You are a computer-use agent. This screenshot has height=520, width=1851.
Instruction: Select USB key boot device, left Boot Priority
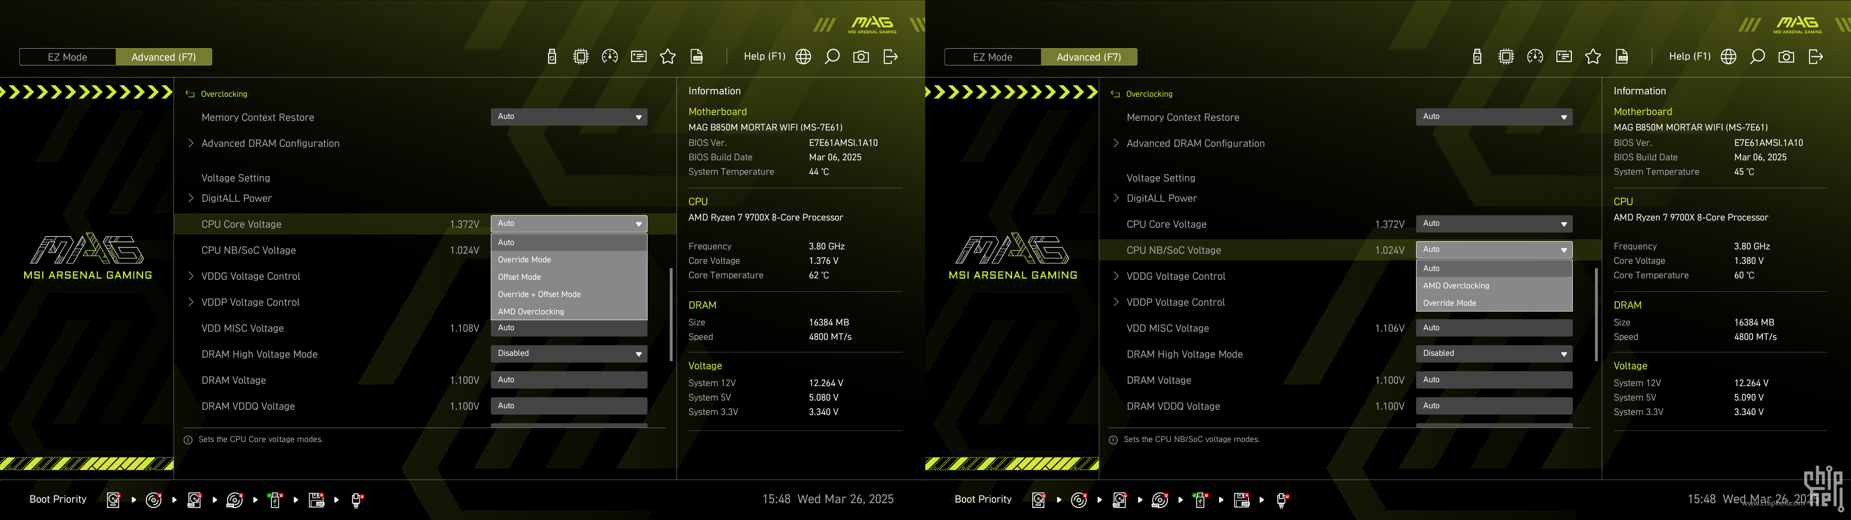[275, 500]
